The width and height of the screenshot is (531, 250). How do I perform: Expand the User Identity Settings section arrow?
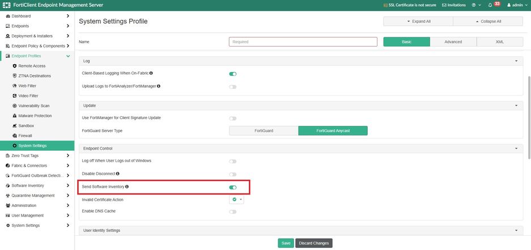coord(516,230)
